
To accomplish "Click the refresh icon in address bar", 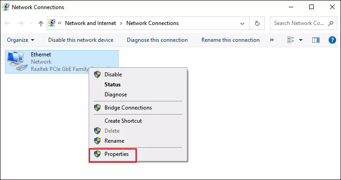I will pos(257,23).
